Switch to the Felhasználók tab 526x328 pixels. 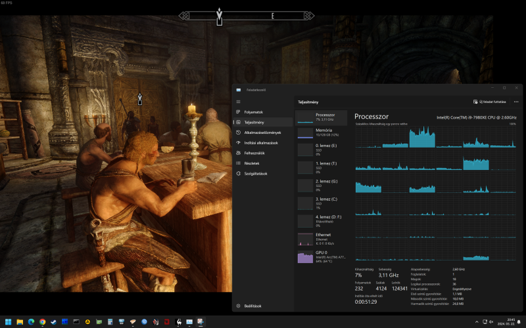pos(264,153)
